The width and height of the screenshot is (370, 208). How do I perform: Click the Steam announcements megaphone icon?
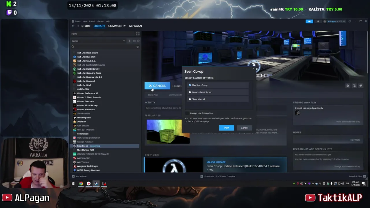pos(309,21)
